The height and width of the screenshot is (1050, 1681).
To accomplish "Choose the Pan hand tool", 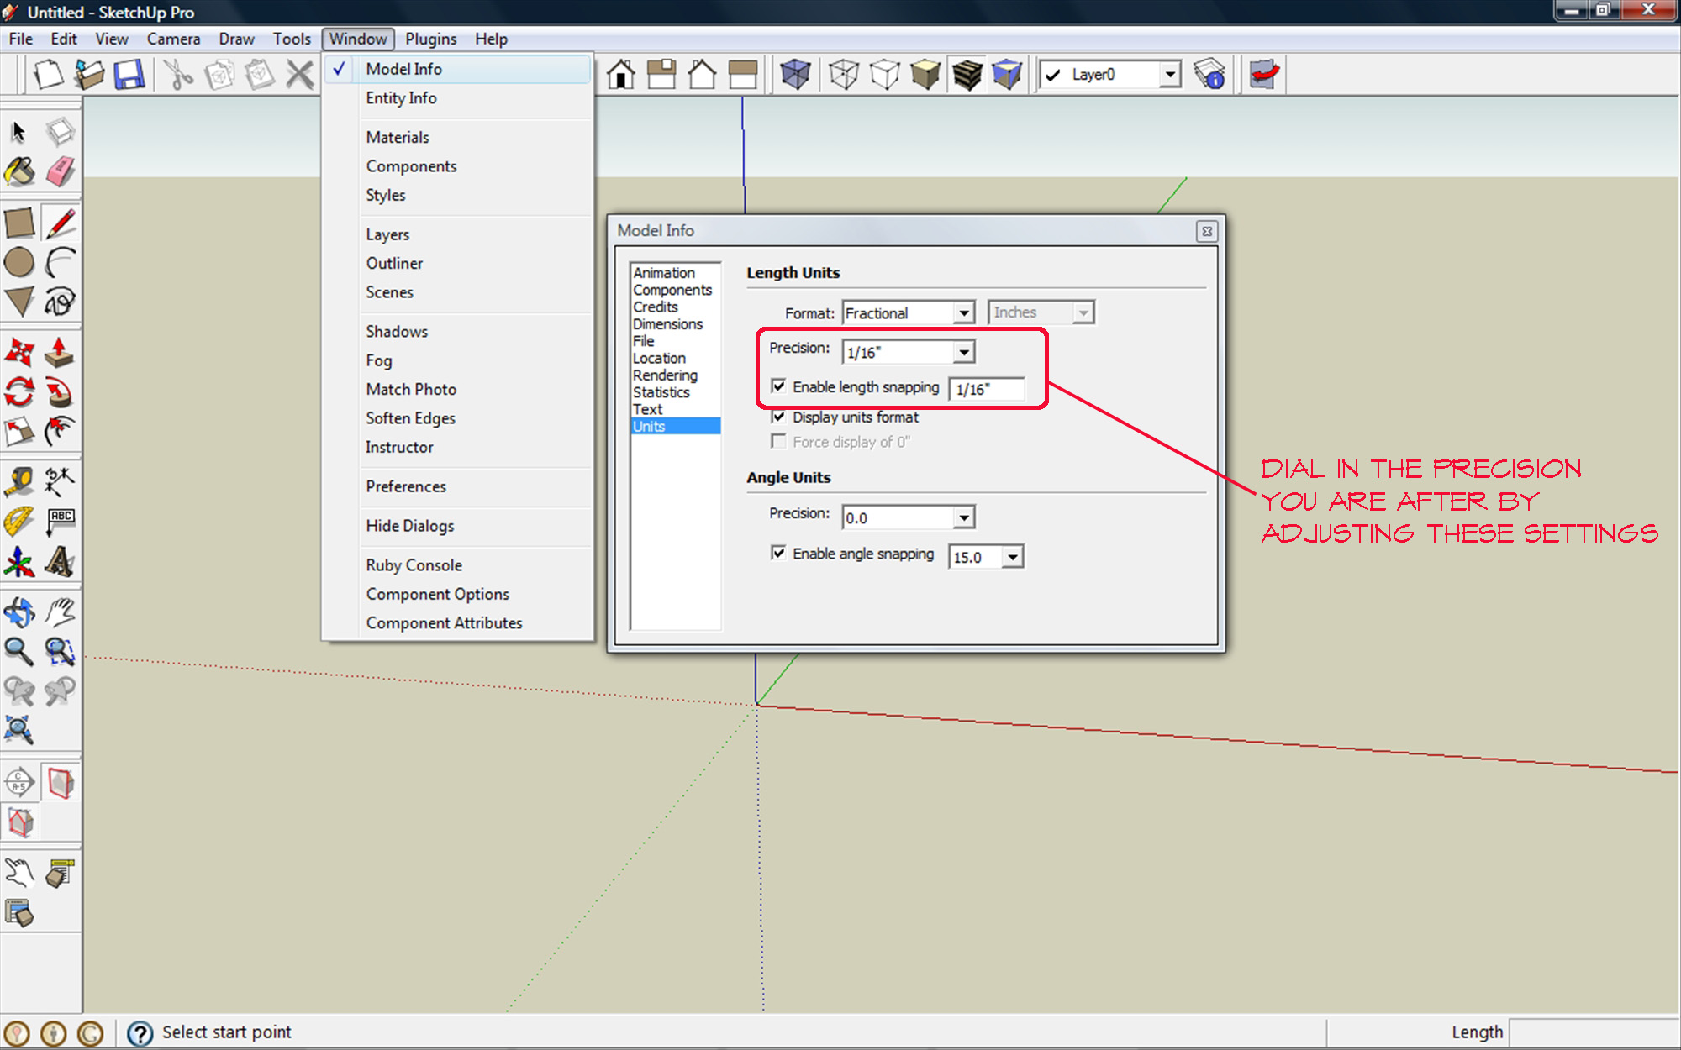I will 60,612.
